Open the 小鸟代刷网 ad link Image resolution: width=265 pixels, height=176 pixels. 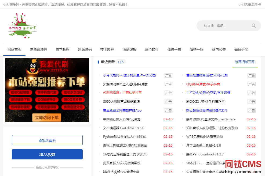(129, 75)
